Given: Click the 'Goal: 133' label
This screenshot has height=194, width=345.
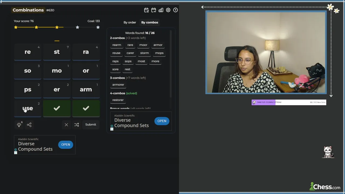Looking at the screenshot, I should pyautogui.click(x=94, y=21).
